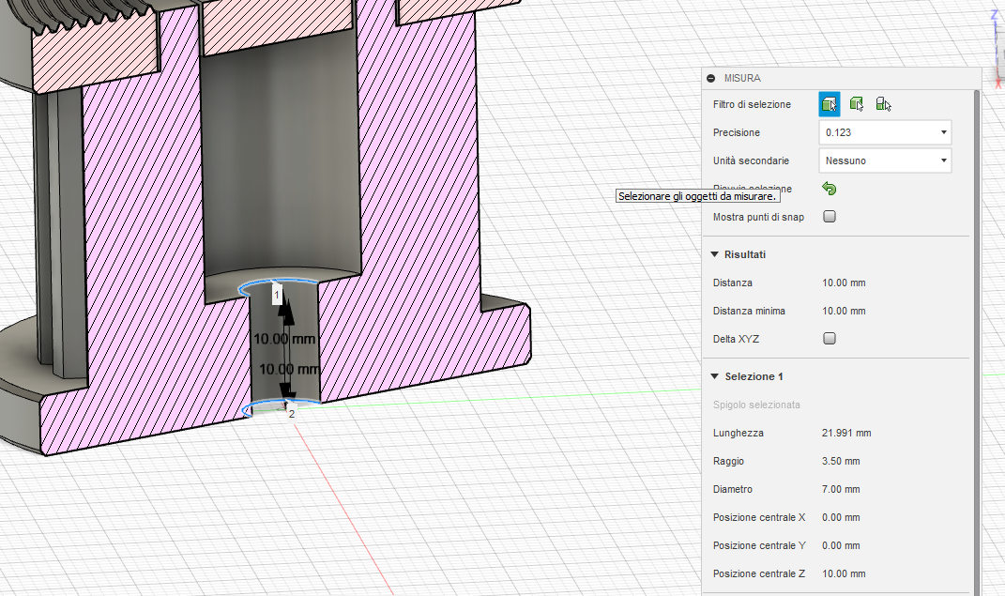1005x596 pixels.
Task: Open the Unità secondarie dropdown showing Nessuno
Action: click(x=885, y=160)
